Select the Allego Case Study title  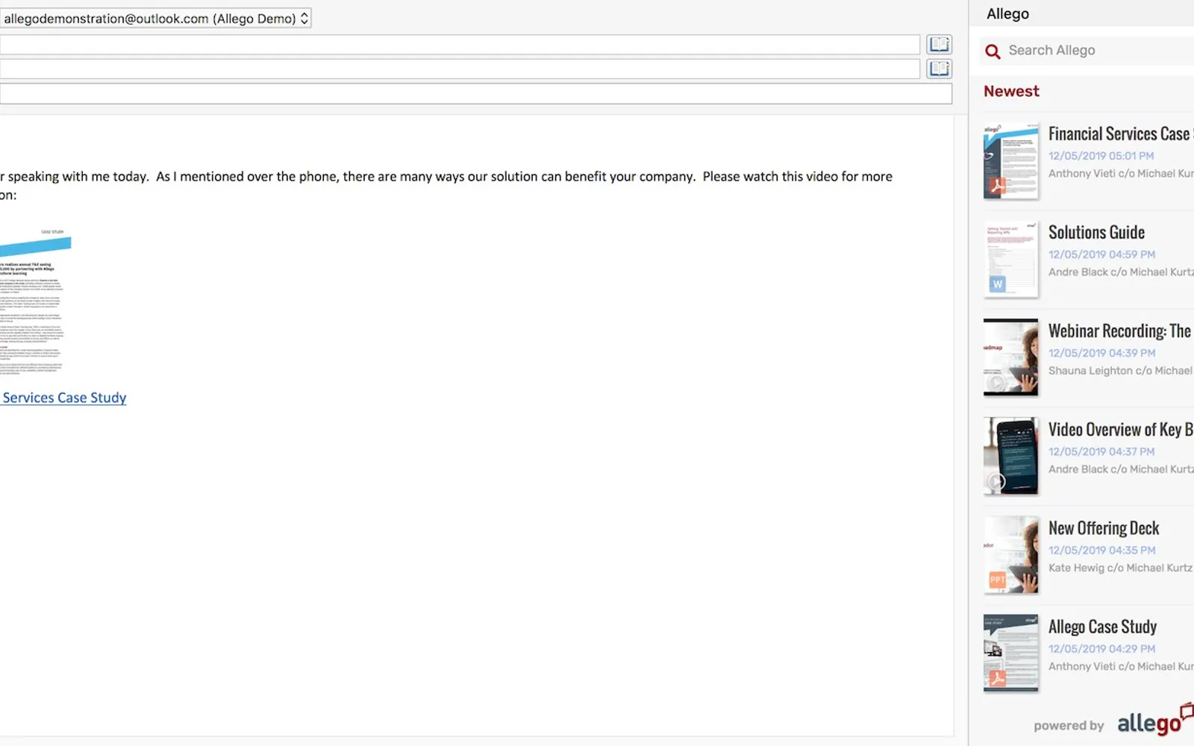pyautogui.click(x=1102, y=626)
